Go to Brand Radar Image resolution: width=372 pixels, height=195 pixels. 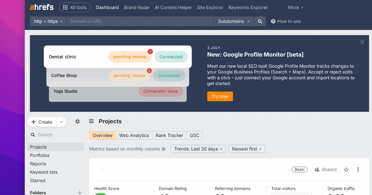(137, 7)
